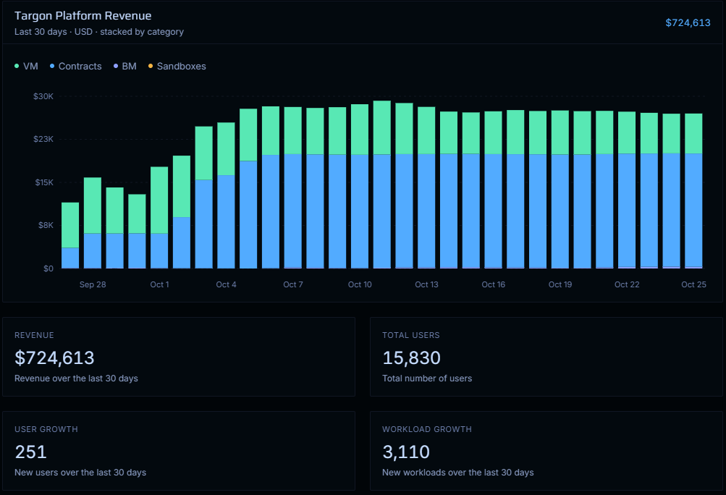726x495 pixels.
Task: Click the Oct 16 x-axis label
Action: [x=493, y=284]
